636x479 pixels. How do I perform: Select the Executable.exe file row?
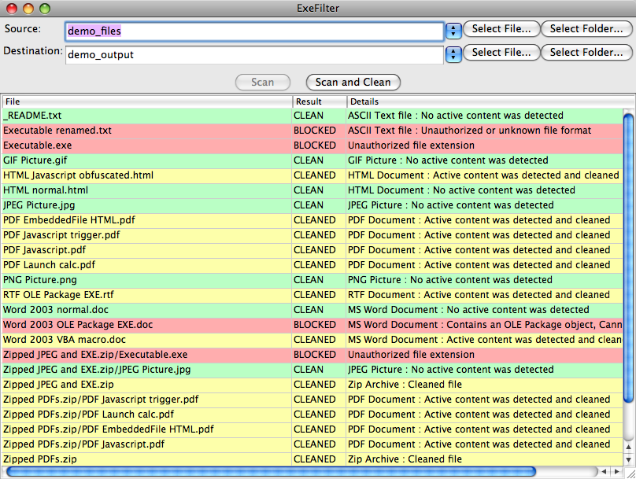tap(312, 146)
